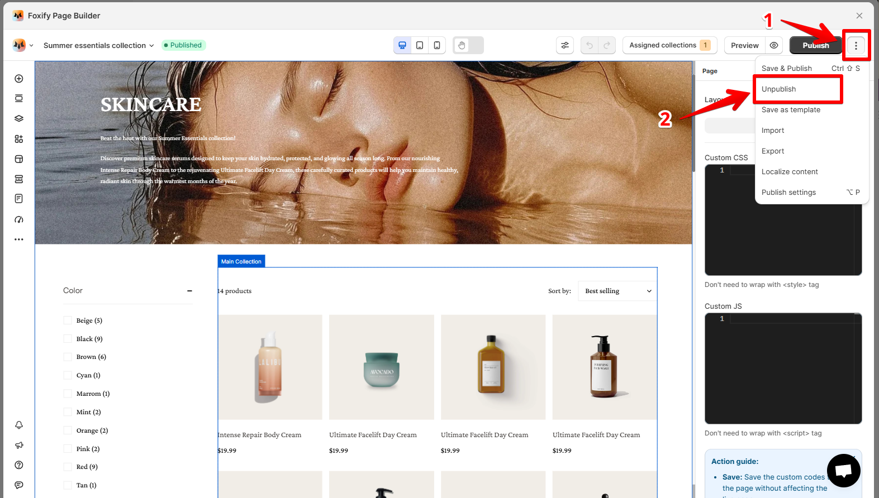879x498 pixels.
Task: Open the stacked rows icon in left sidebar
Action: (x=19, y=179)
